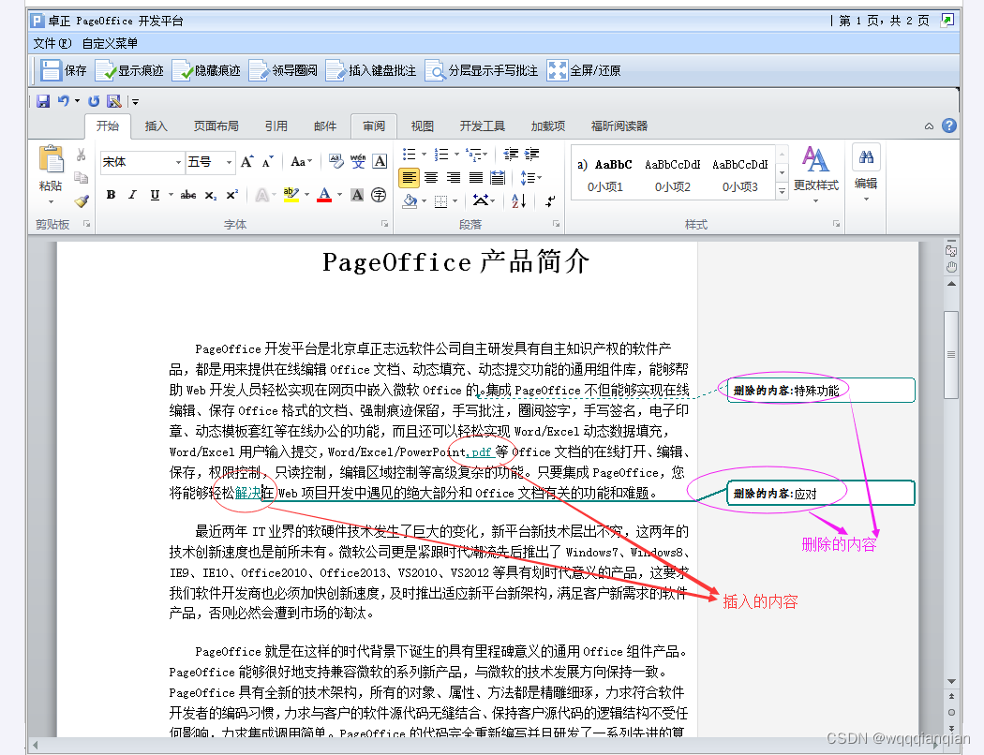The height and width of the screenshot is (755, 984).
Task: Switch to the 视图 ribbon tab
Action: 423,126
